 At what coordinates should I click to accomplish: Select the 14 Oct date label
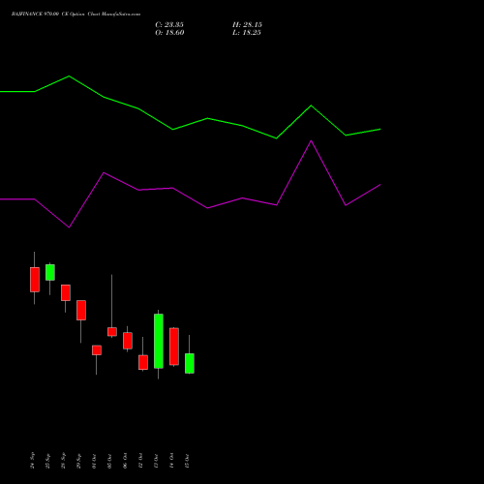[x=171, y=461]
